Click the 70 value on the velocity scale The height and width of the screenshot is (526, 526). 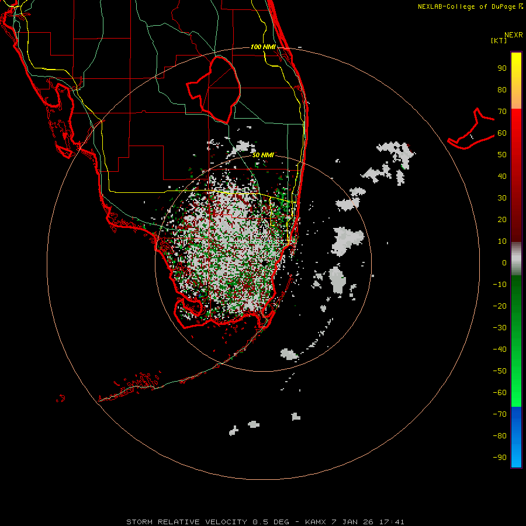tap(502, 112)
